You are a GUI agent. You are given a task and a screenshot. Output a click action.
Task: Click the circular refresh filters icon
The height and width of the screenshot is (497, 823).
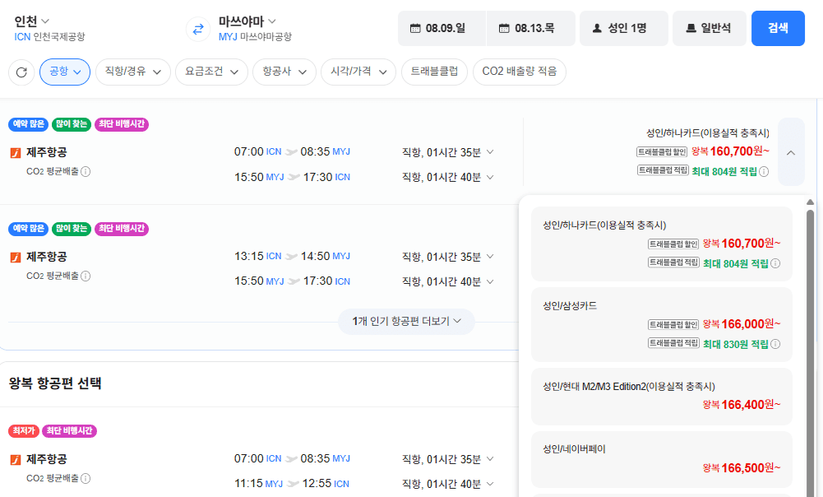21,72
